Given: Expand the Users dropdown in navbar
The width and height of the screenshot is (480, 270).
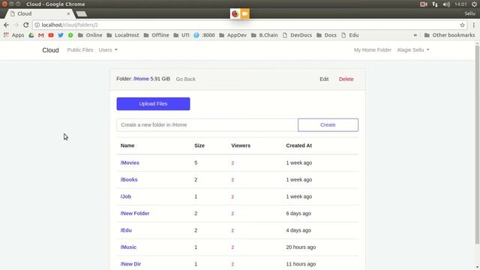Looking at the screenshot, I should pos(108,50).
